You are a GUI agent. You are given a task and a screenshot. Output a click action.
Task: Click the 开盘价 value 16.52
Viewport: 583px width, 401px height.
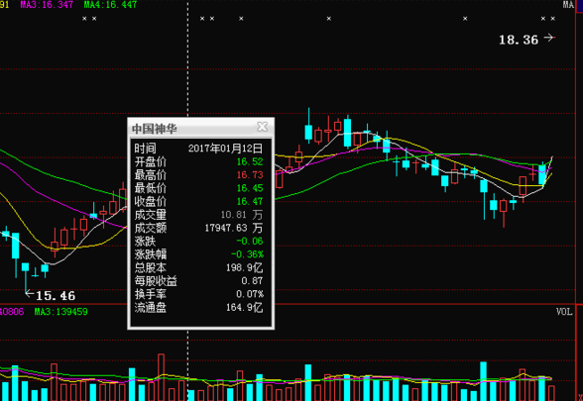pyautogui.click(x=250, y=162)
